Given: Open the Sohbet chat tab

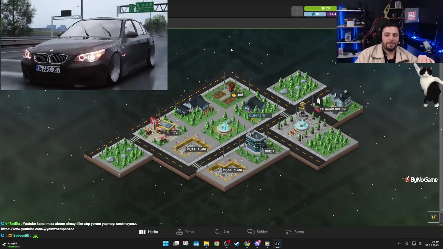Looking at the screenshot, I should [258, 232].
